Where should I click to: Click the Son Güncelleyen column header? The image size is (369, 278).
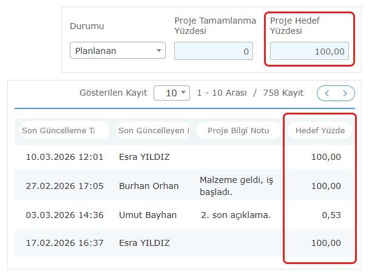click(x=154, y=130)
